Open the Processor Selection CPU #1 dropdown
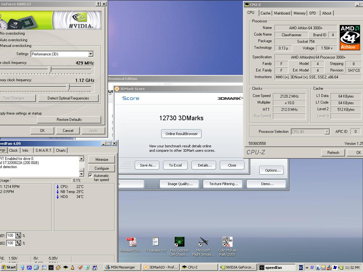 327,132
